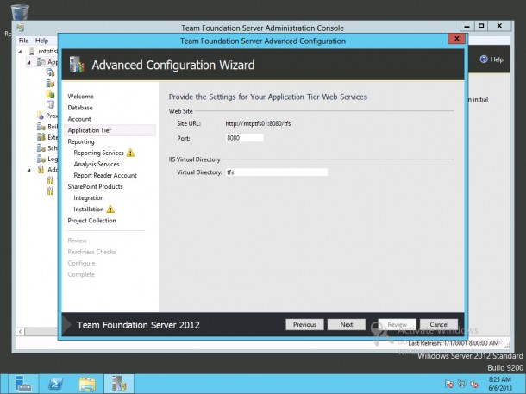Click the Next button
526x394 pixels.
346,324
